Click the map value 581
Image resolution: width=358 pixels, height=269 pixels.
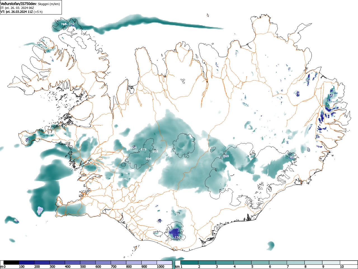pyautogui.click(x=179, y=214)
